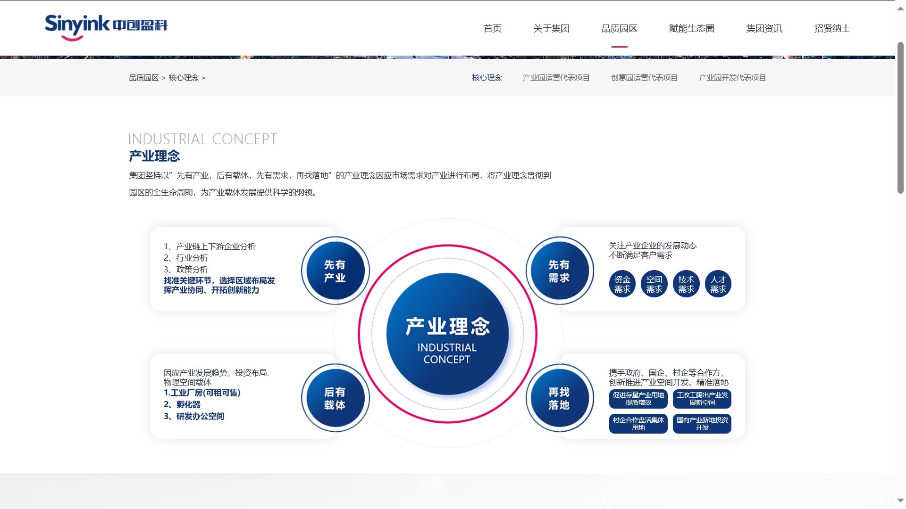906x509 pixels.
Task: Open the 赋能生态圈 menu item
Action: pos(692,29)
